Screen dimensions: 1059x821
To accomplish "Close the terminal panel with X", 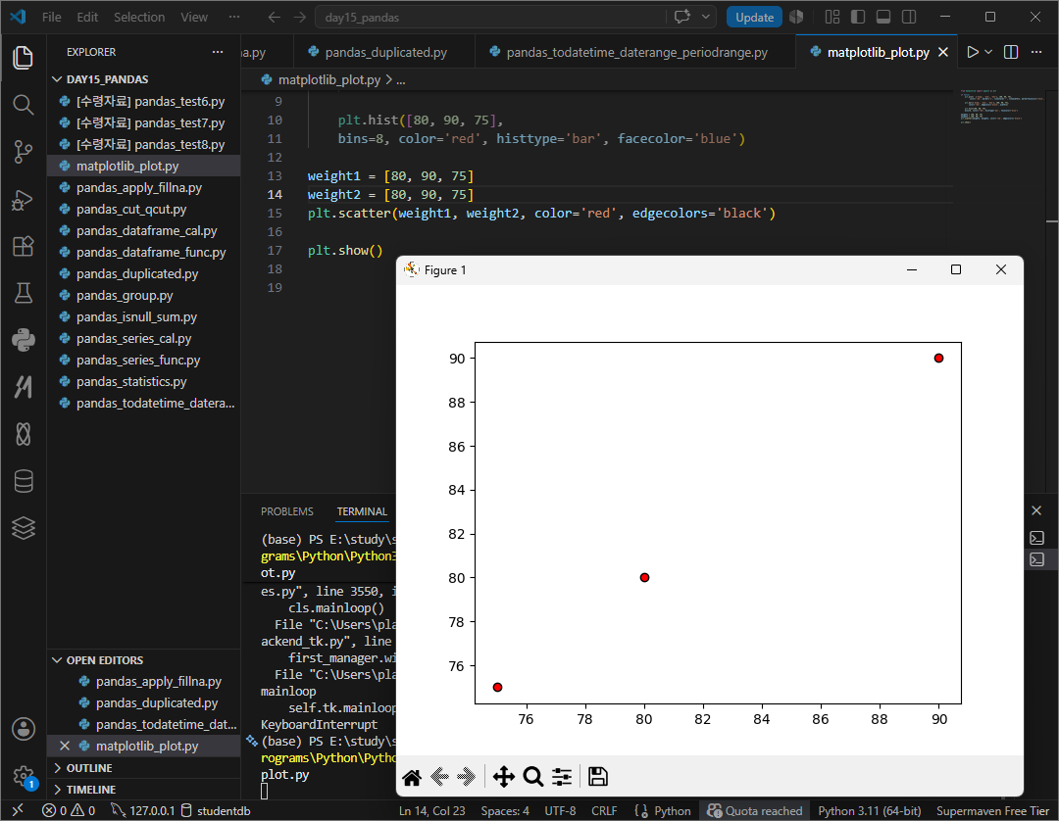I will [1036, 510].
